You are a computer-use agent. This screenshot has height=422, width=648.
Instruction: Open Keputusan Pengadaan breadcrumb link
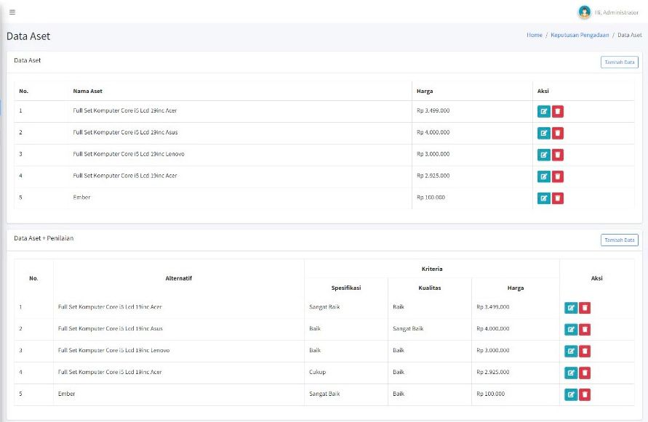click(x=580, y=35)
